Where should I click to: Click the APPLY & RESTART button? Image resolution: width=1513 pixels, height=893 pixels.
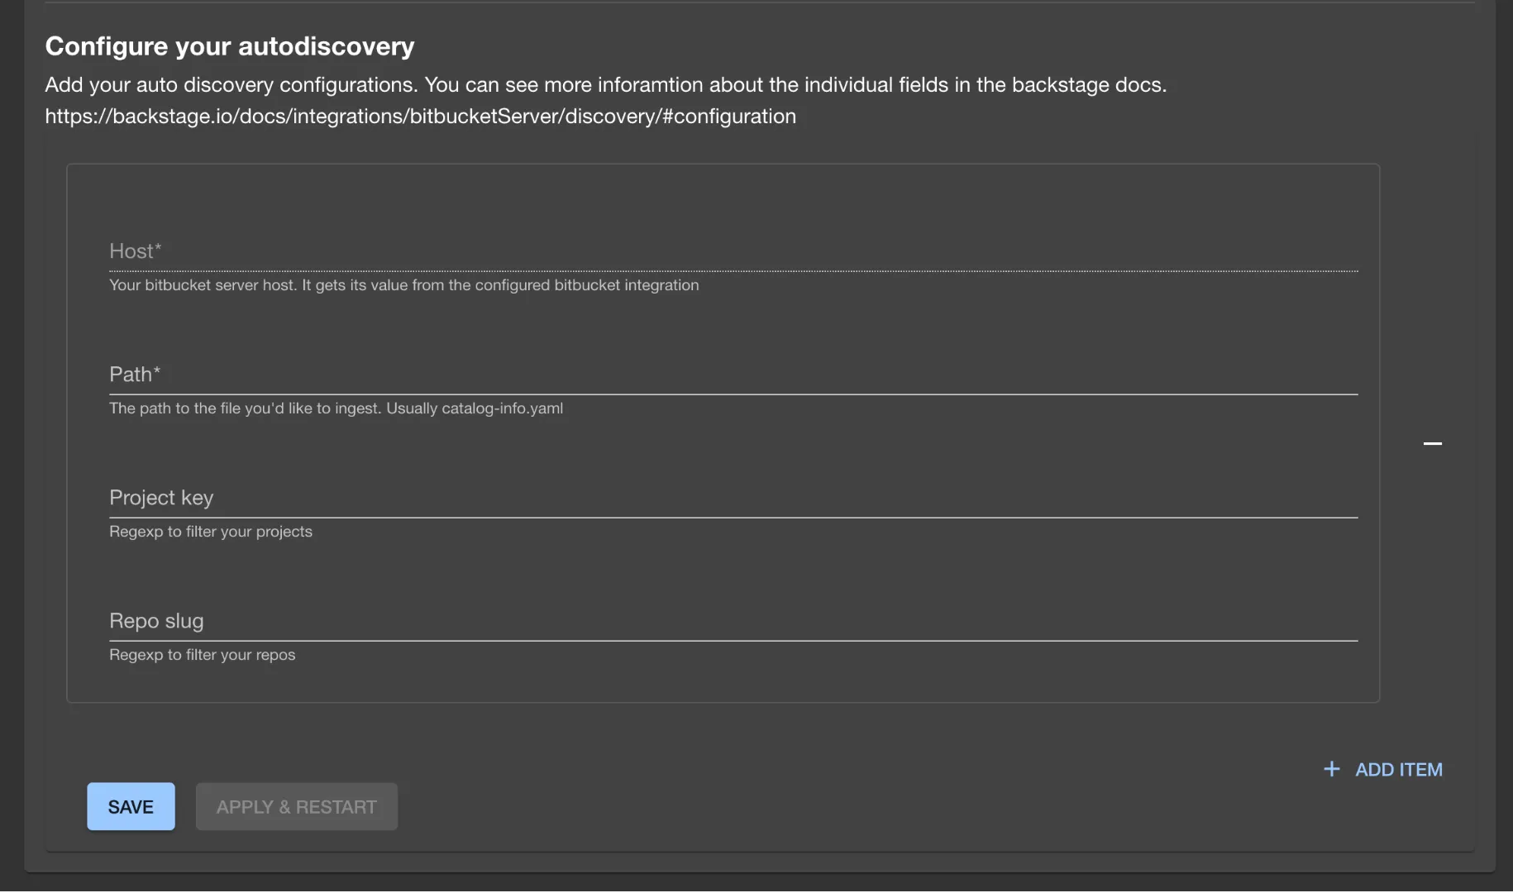click(x=296, y=807)
